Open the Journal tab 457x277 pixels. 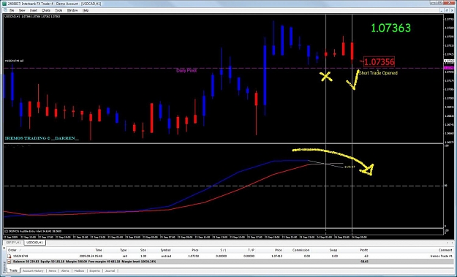pyautogui.click(x=110, y=270)
